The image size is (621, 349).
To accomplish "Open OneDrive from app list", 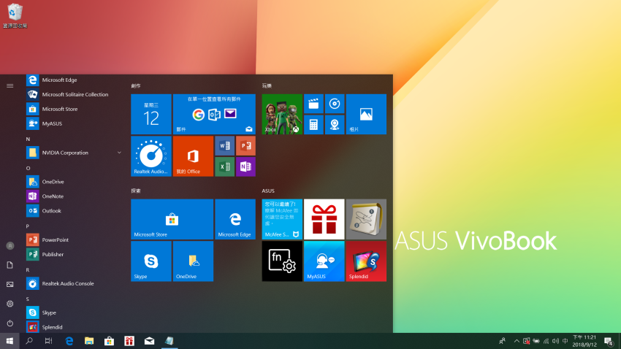I will [x=74, y=182].
